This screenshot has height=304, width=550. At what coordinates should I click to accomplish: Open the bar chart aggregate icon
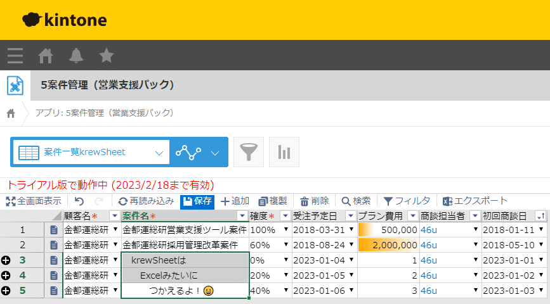click(x=284, y=152)
